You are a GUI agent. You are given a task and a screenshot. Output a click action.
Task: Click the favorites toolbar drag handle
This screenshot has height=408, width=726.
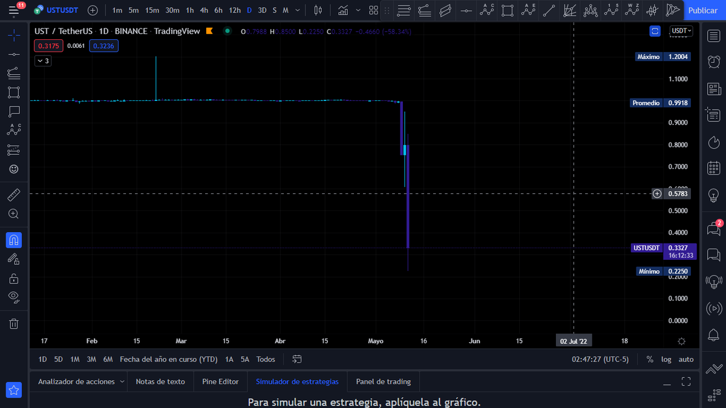(388, 10)
